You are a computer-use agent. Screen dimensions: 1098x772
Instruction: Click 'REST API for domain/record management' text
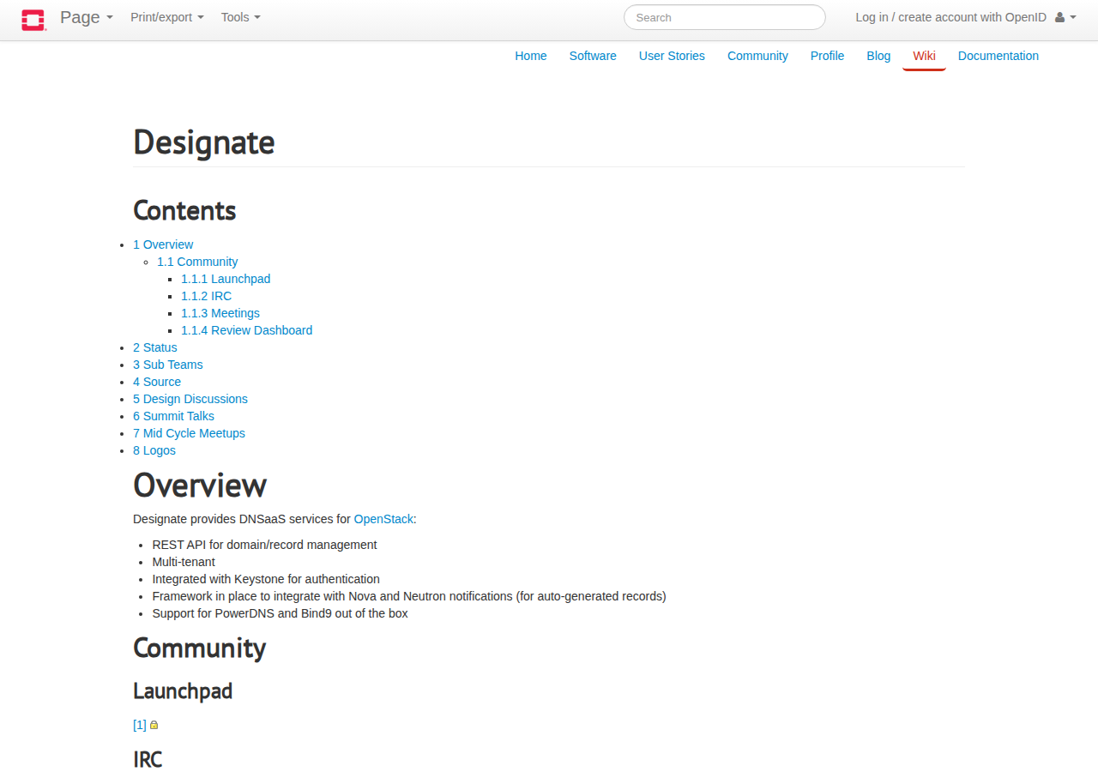[264, 545]
